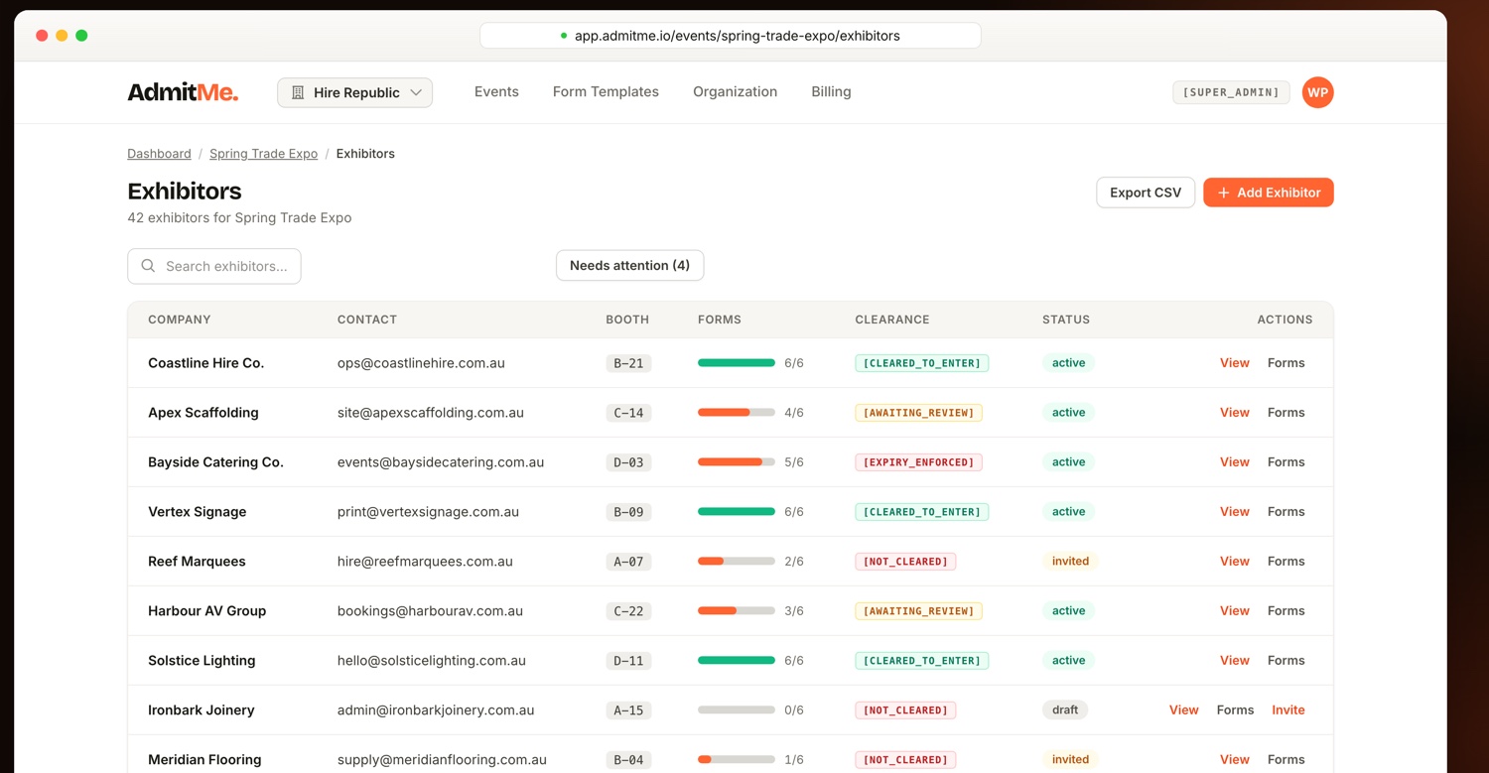
Task: Go to Form Templates
Action: (x=606, y=91)
